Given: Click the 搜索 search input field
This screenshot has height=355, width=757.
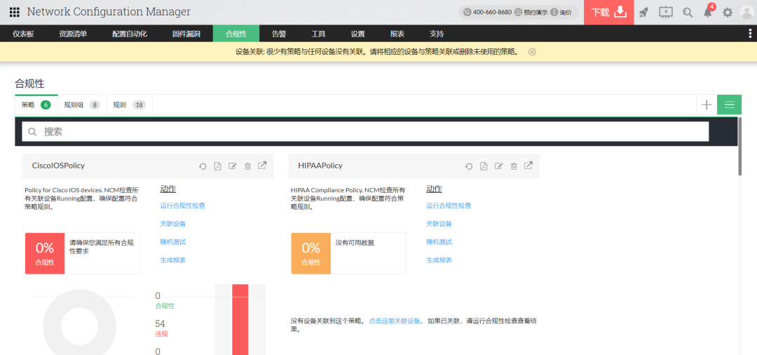Looking at the screenshot, I should [x=365, y=131].
